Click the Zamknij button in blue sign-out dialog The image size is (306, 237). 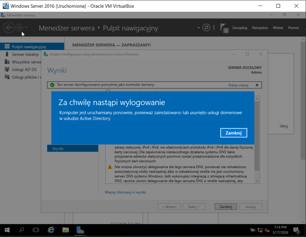(x=233, y=133)
